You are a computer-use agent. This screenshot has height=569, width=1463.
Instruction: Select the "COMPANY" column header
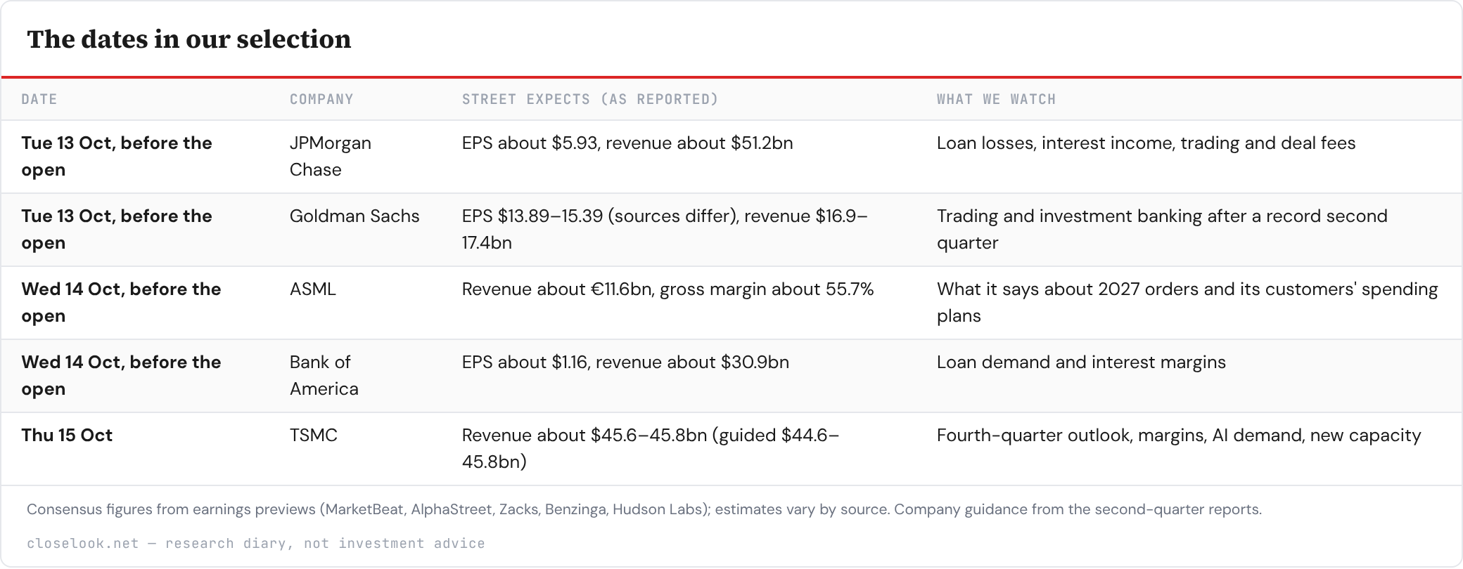click(321, 99)
